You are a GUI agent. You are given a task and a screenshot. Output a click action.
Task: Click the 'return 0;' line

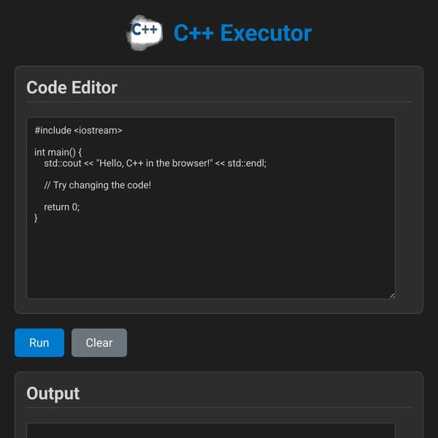(62, 207)
